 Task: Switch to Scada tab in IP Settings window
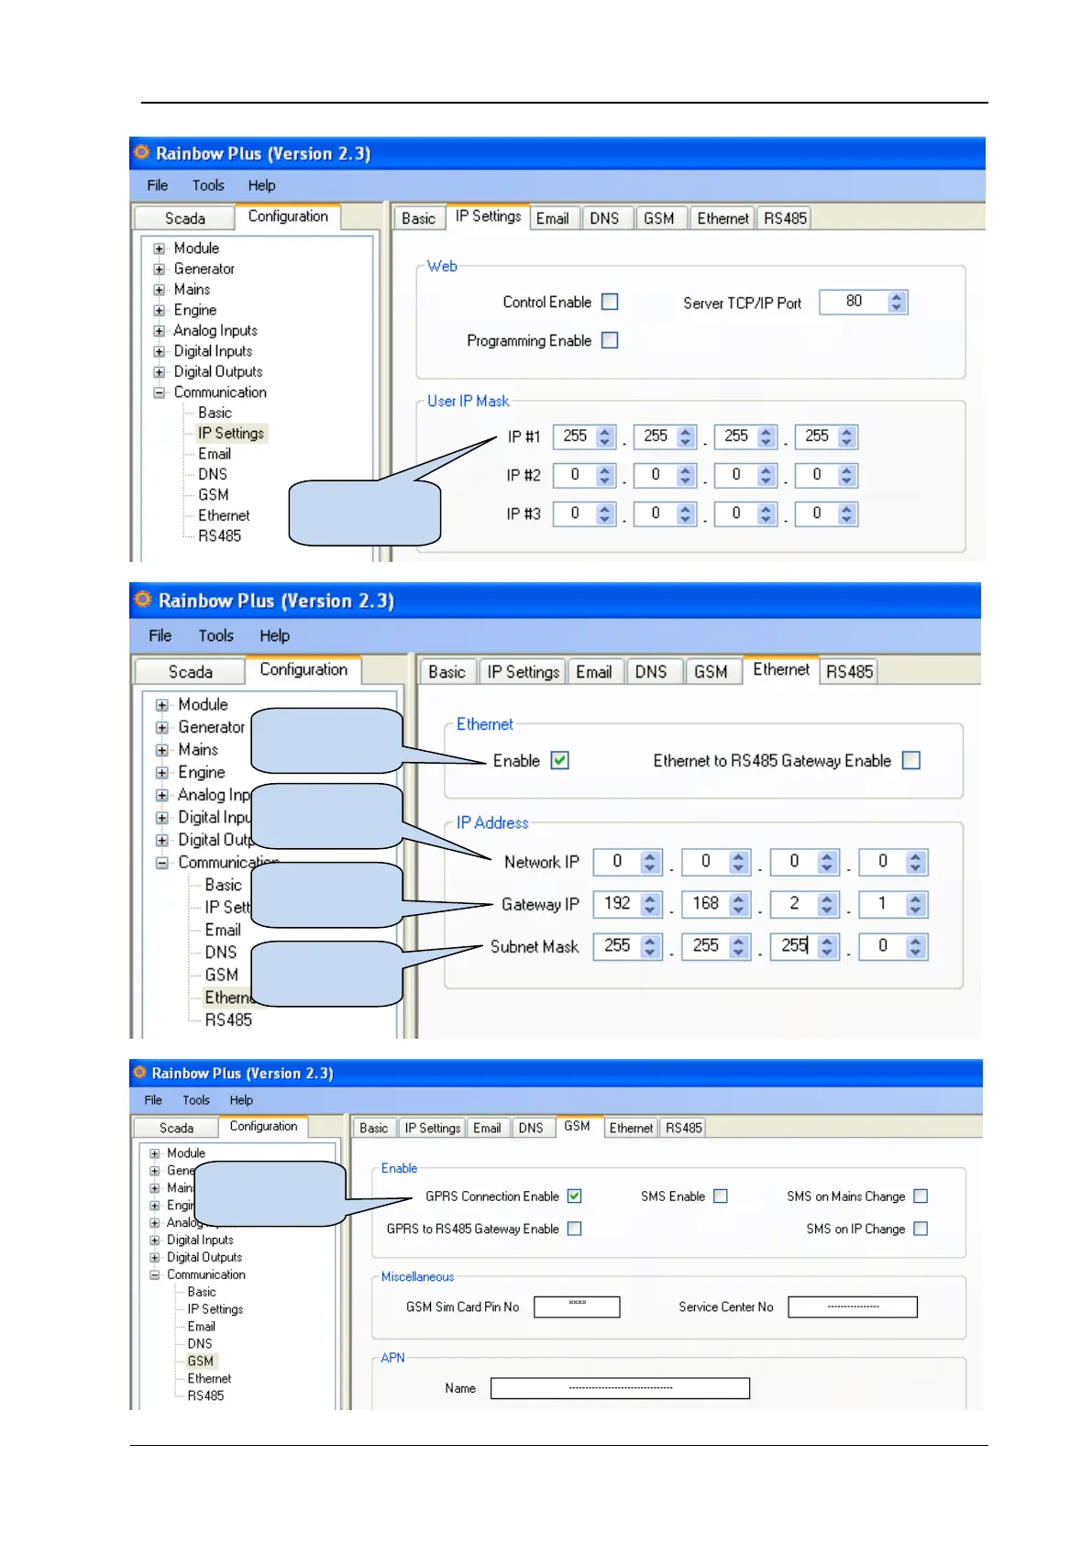click(185, 218)
